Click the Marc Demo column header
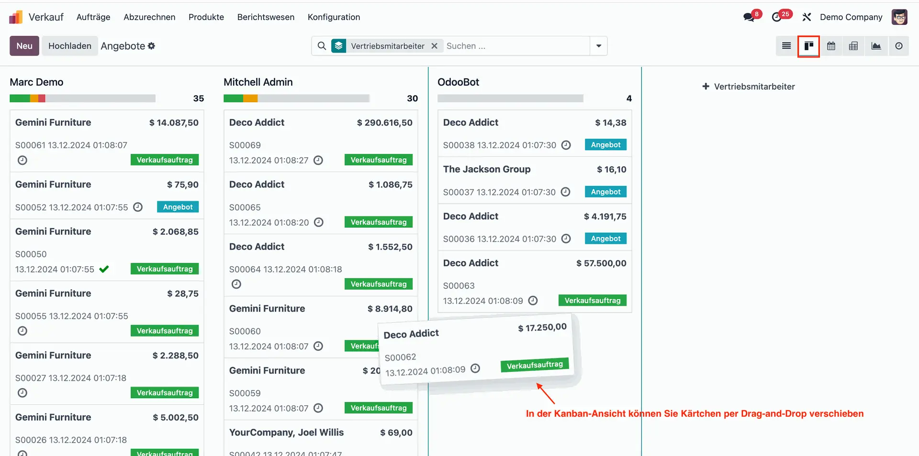This screenshot has height=456, width=919. tap(36, 82)
